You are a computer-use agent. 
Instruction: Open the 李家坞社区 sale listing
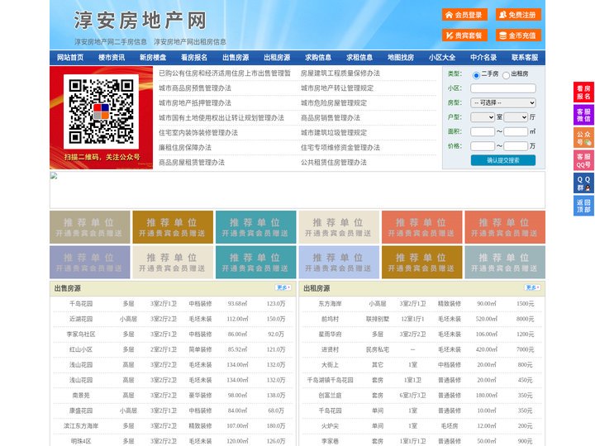[x=81, y=334]
